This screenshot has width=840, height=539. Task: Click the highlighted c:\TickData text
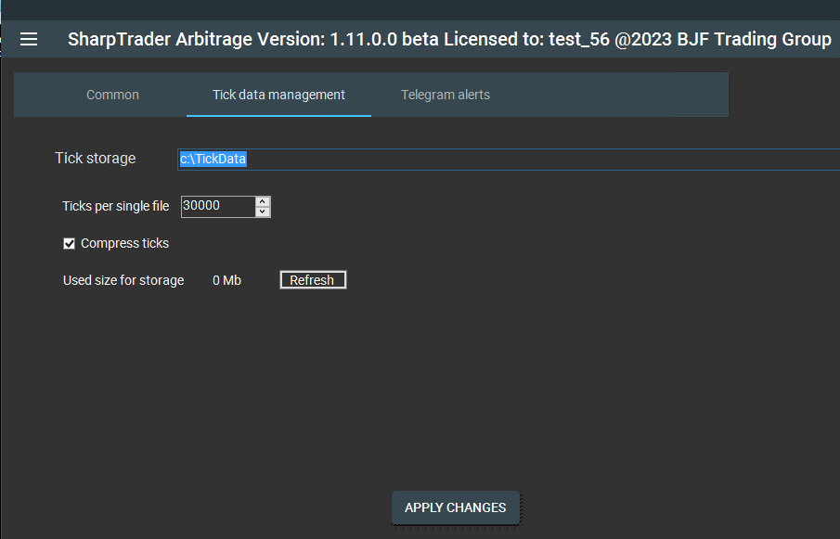point(213,159)
